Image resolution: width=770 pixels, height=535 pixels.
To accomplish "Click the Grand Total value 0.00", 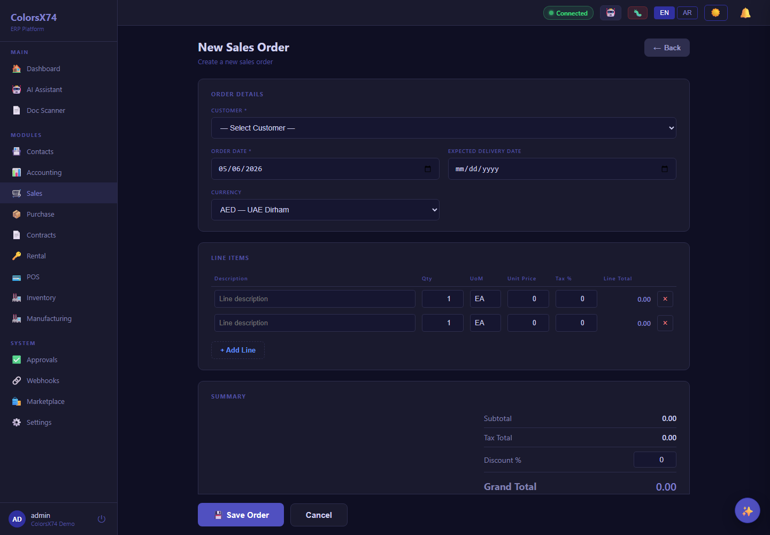I will 666,487.
